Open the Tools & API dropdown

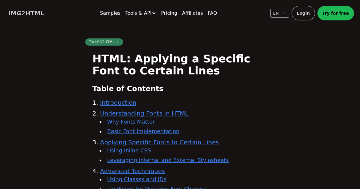tap(138, 13)
